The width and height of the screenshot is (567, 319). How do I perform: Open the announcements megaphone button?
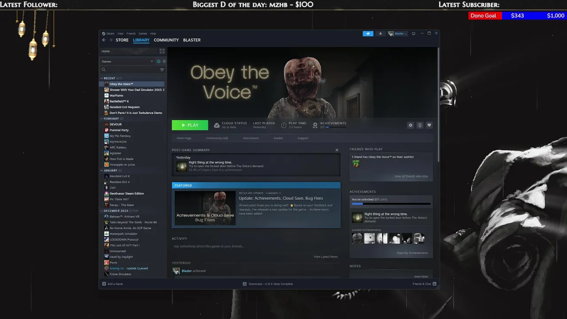(x=368, y=34)
